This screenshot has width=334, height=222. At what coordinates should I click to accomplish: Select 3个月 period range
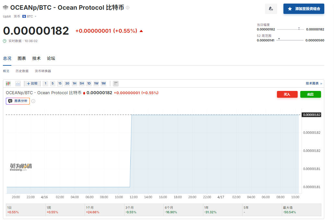pos(144,210)
